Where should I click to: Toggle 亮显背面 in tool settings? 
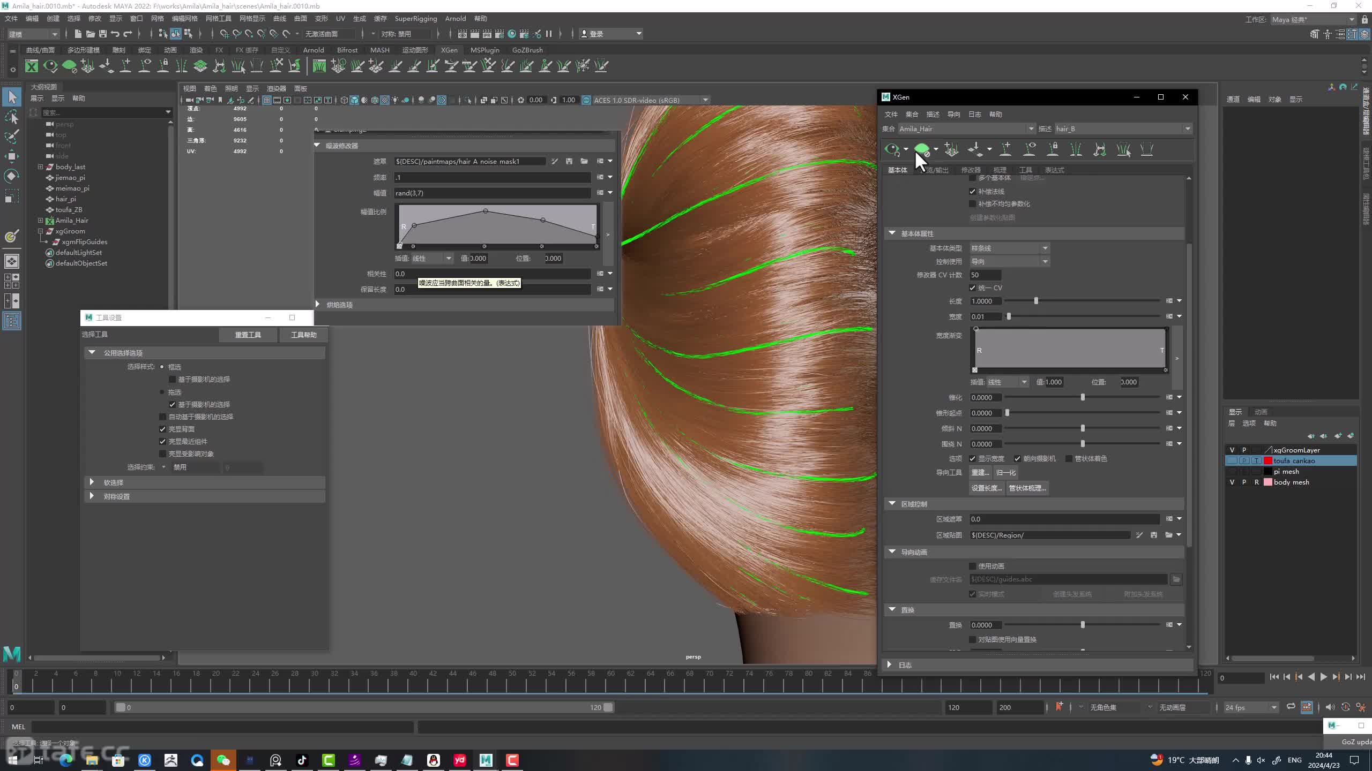[x=162, y=429]
